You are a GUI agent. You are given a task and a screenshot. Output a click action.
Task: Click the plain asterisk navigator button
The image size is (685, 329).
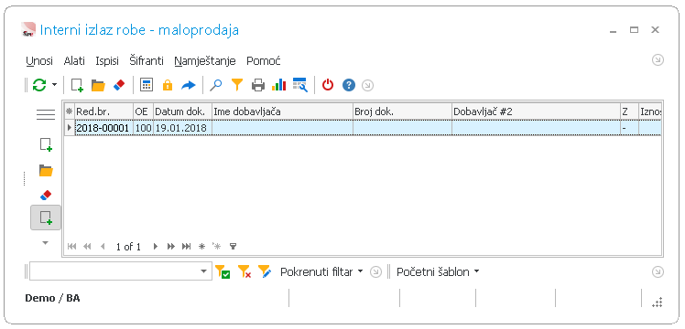pyautogui.click(x=201, y=247)
